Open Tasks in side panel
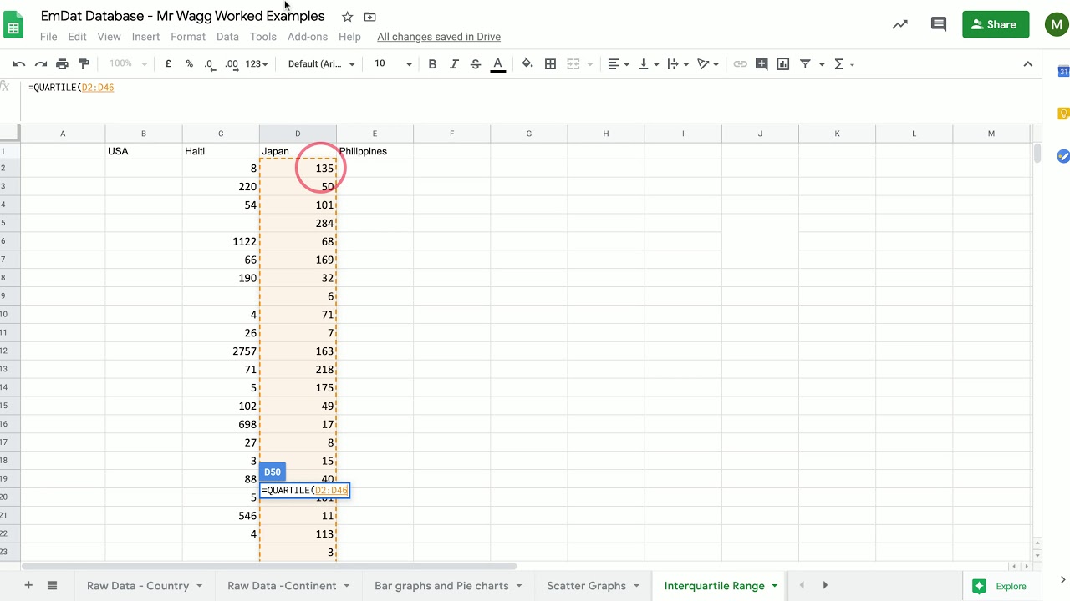Viewport: 1070px width, 601px height. 1063,155
